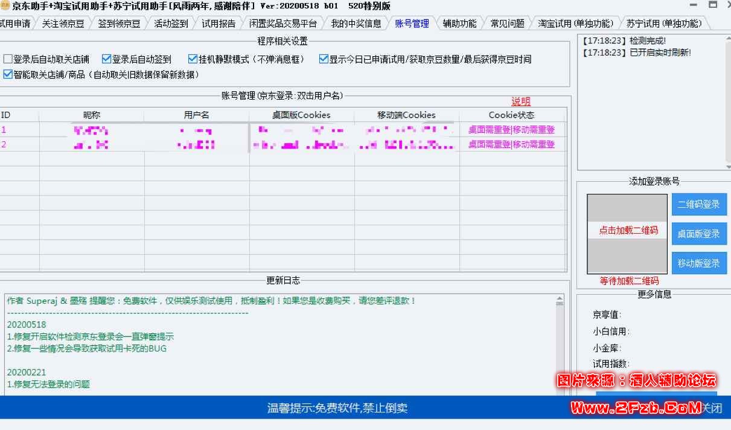
Task: Click the 20200221 changelog entry
Action: 27,372
